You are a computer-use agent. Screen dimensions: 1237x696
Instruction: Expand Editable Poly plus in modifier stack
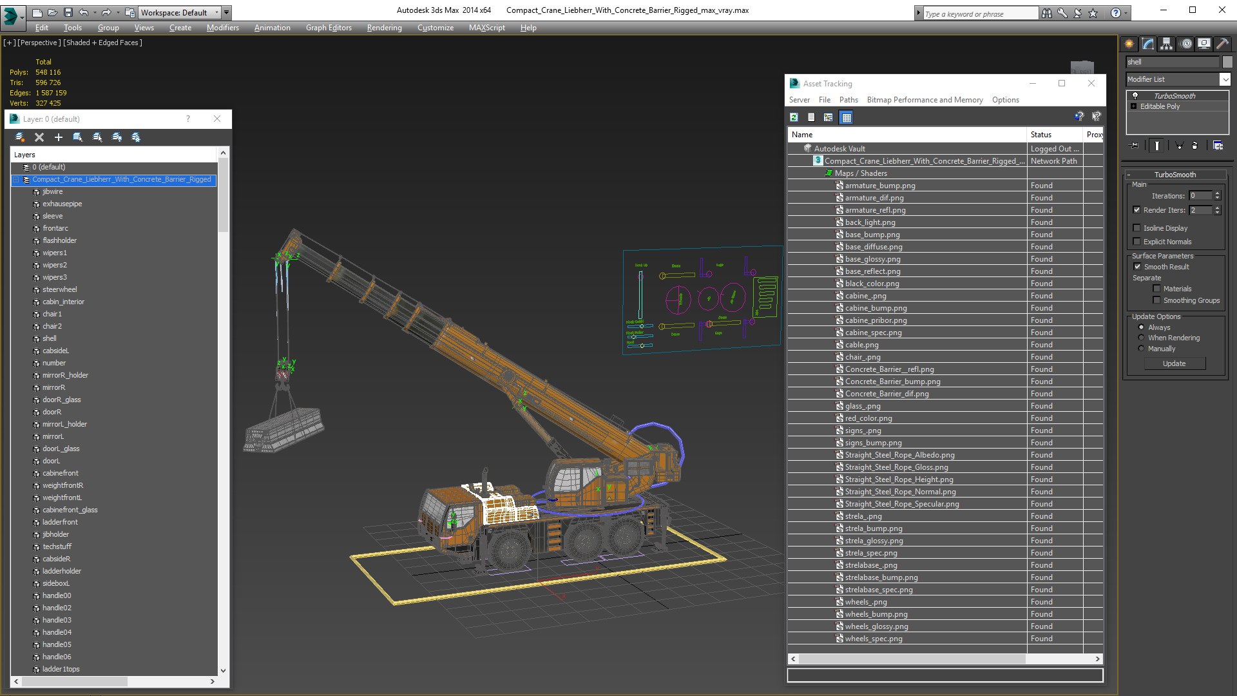coord(1134,106)
